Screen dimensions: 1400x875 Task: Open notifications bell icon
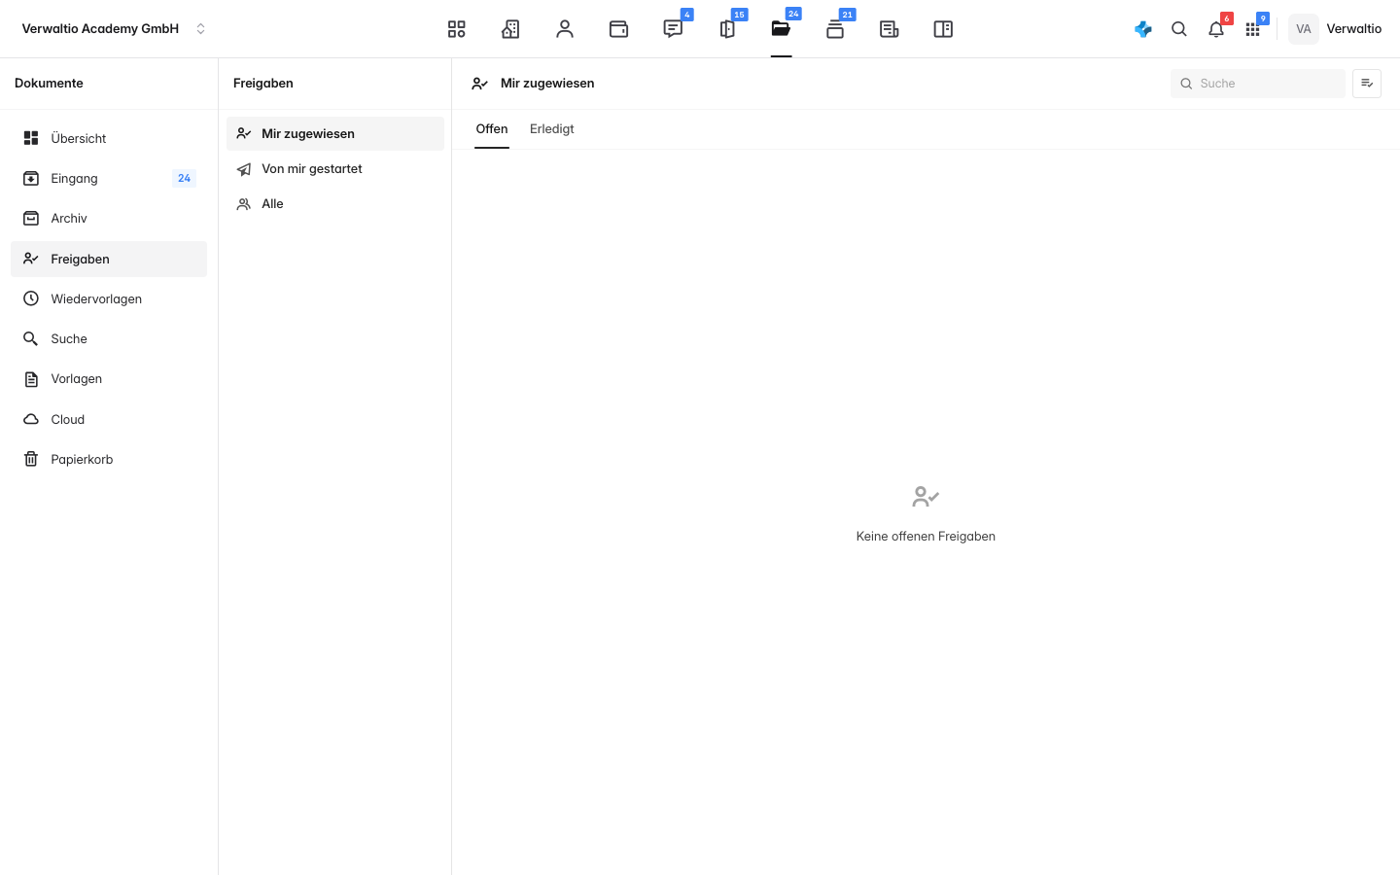[1216, 29]
